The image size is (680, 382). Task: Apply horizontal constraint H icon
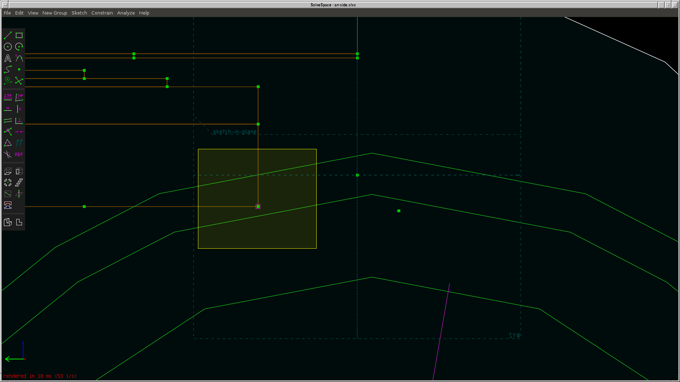tap(8, 109)
